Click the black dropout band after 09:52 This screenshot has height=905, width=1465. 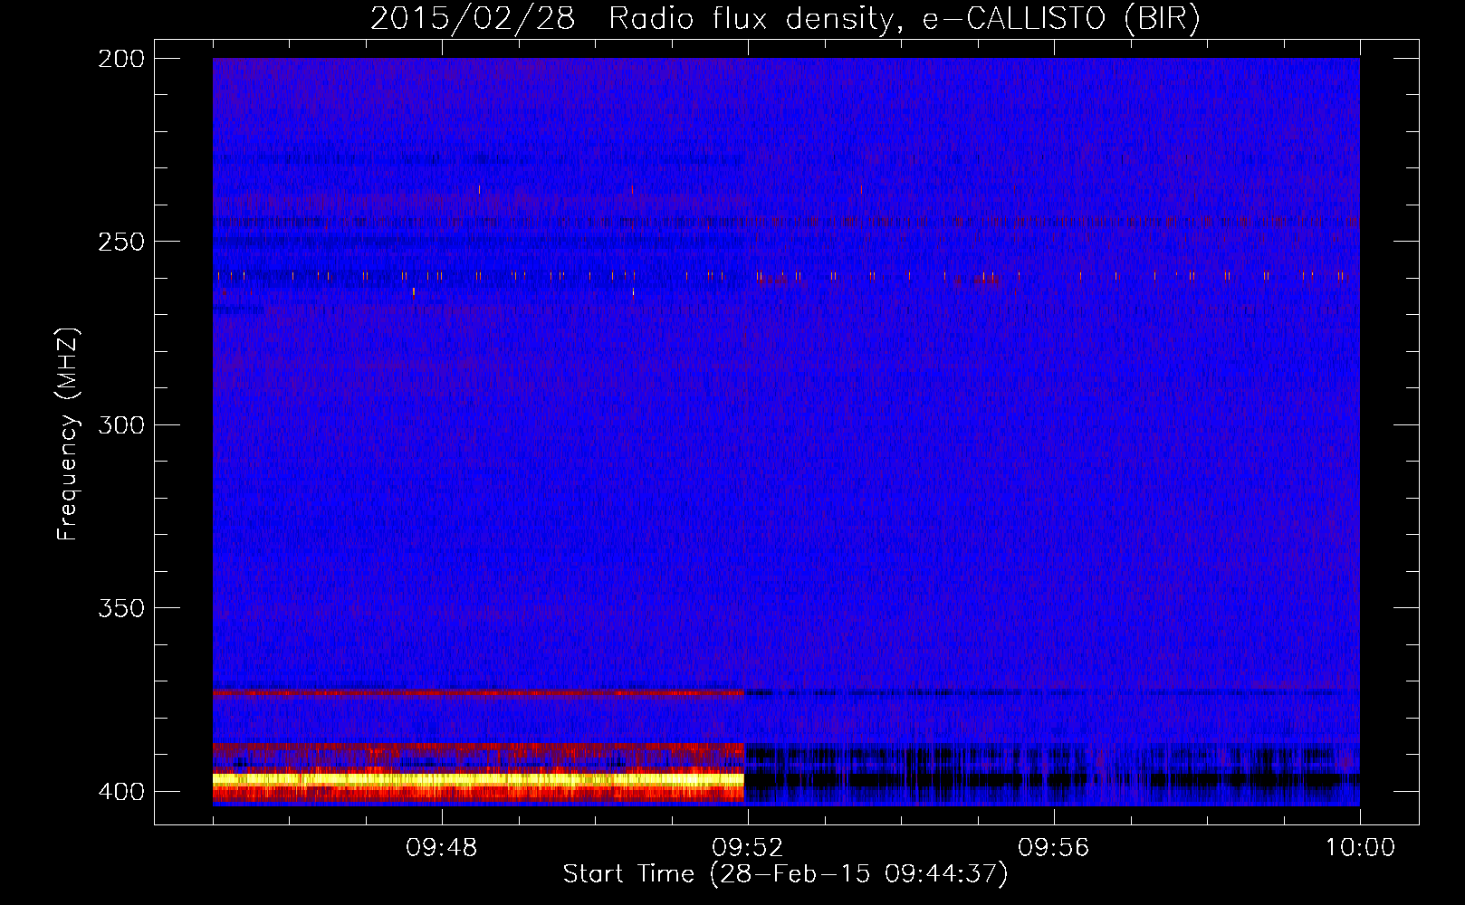[x=1052, y=778]
